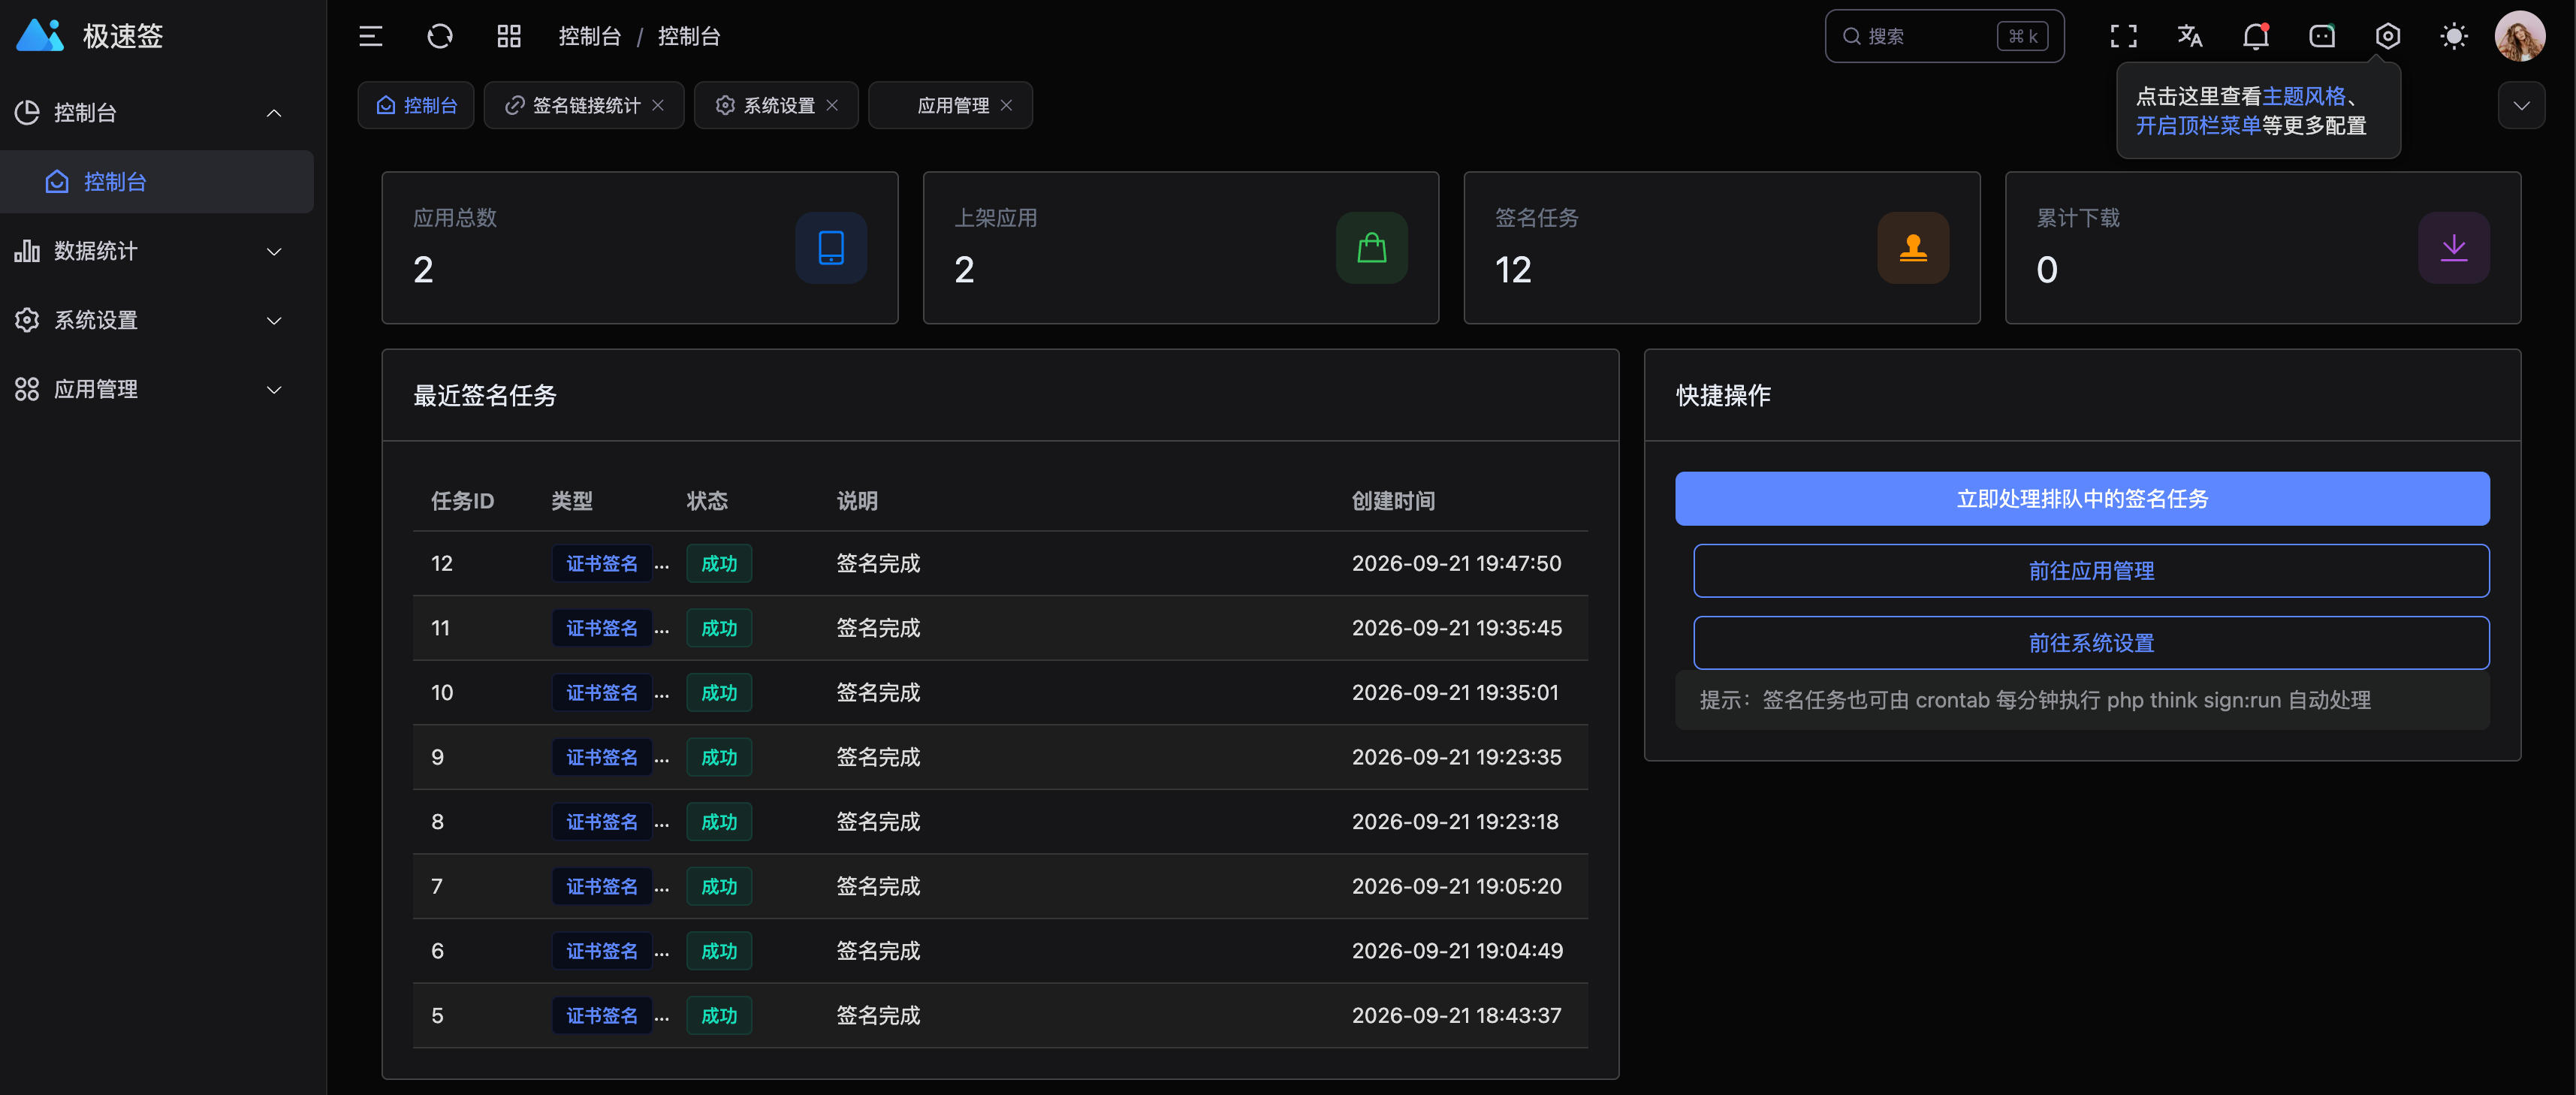Click 立即处理排队中的签名任务 button
The height and width of the screenshot is (1095, 2576).
(x=2082, y=498)
